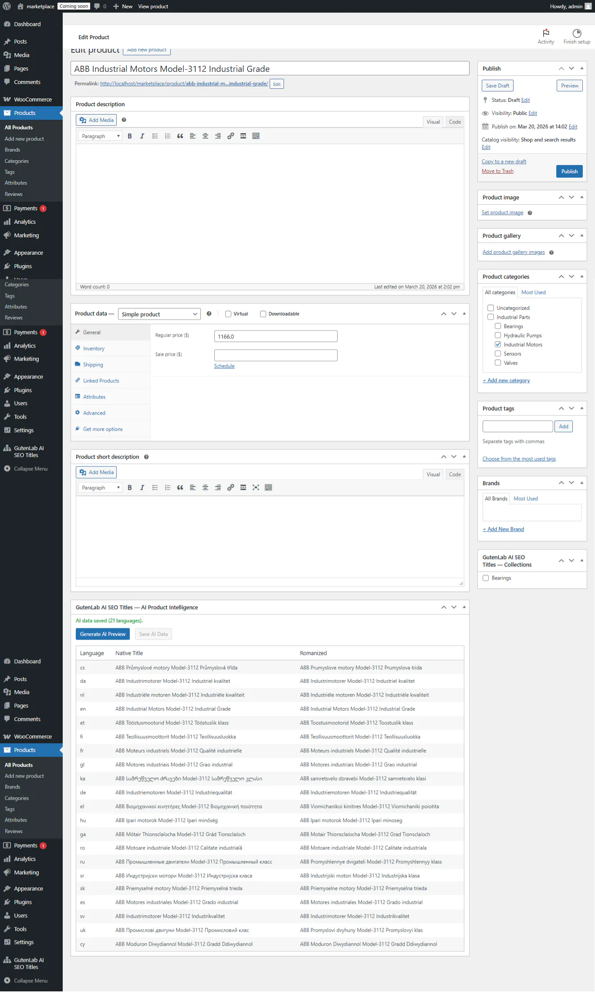595x994 pixels.
Task: Insert link in Product description toolbar
Action: 230,136
